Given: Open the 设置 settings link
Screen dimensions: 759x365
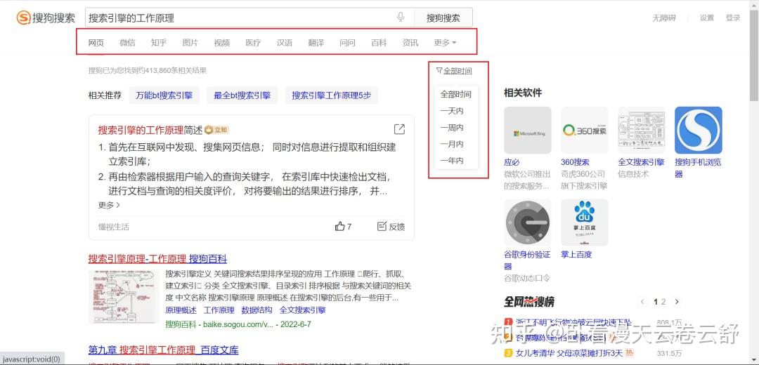Looking at the screenshot, I should coord(707,18).
